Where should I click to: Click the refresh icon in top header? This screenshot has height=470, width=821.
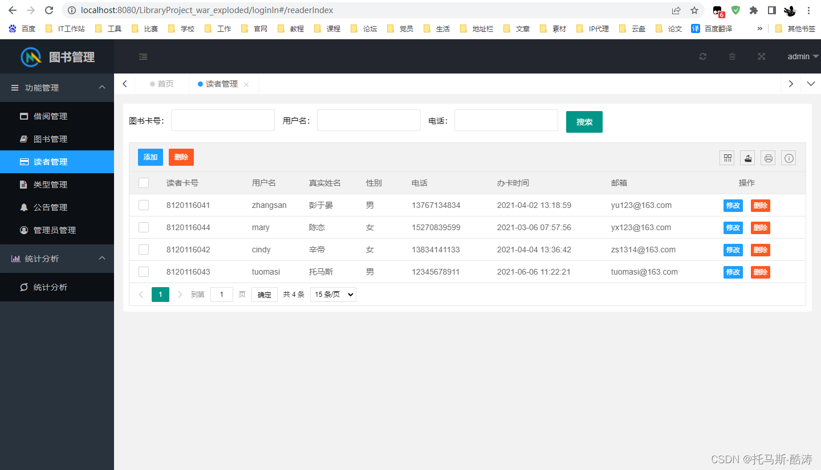[703, 56]
